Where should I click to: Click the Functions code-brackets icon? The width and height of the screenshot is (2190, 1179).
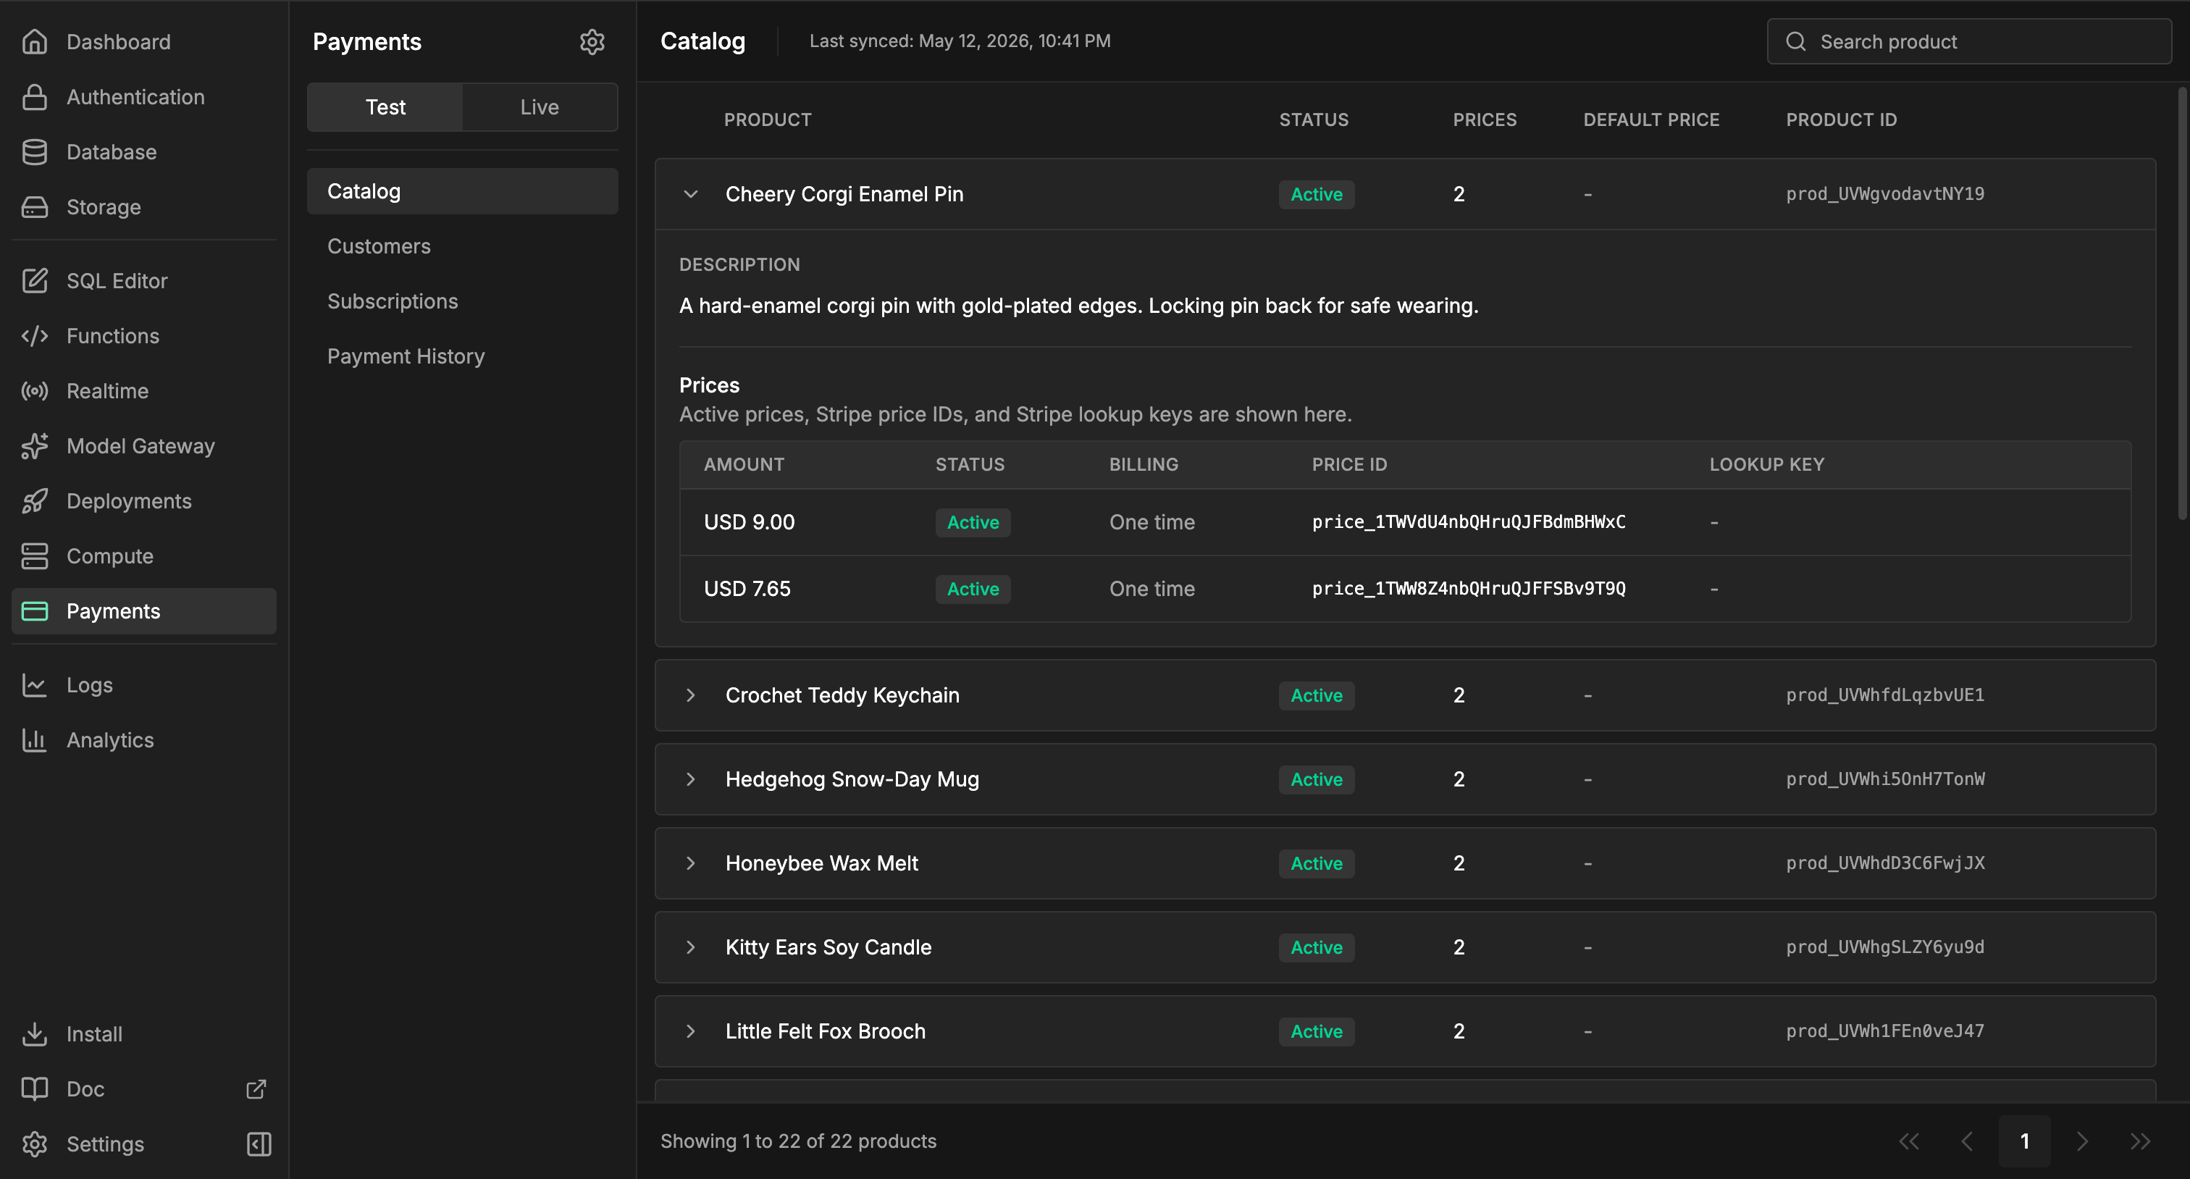pyautogui.click(x=35, y=336)
